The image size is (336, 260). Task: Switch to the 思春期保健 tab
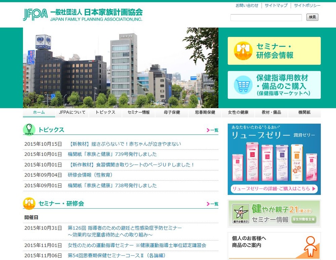pyautogui.click(x=205, y=113)
